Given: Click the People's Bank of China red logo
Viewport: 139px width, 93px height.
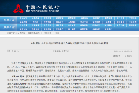Looking at the screenshot, I should [18, 9].
